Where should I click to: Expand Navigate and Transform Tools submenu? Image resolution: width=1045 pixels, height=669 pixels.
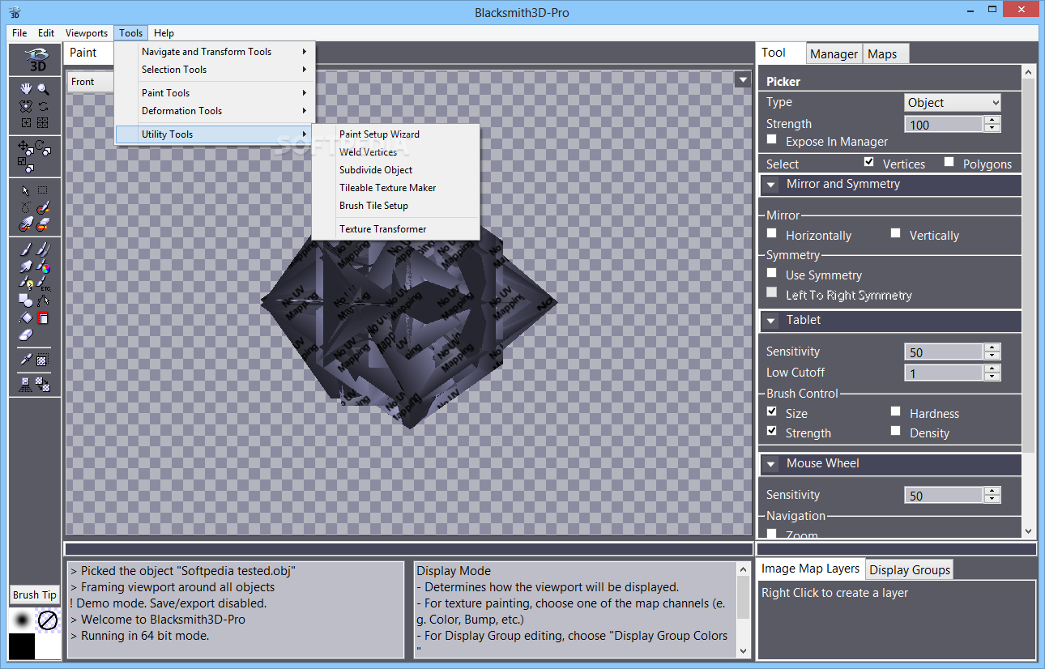(215, 52)
